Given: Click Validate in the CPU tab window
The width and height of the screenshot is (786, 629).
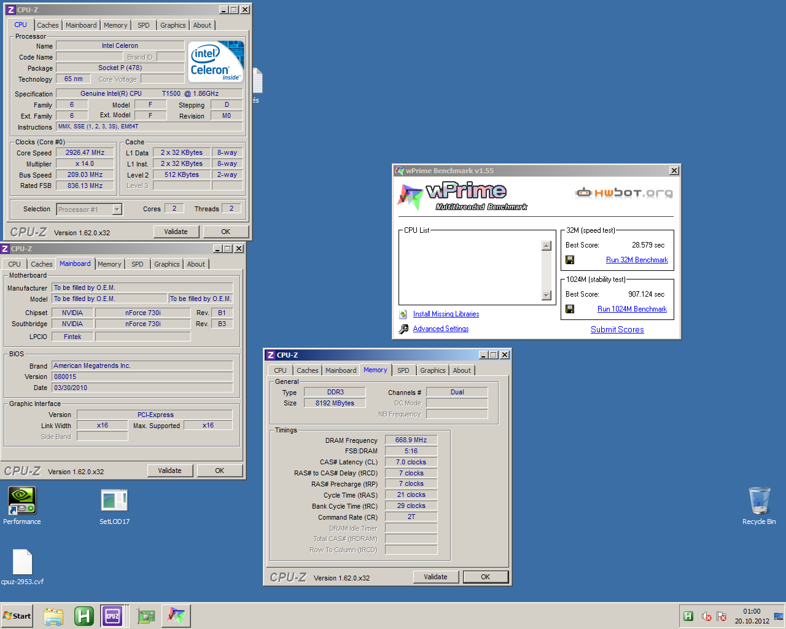Looking at the screenshot, I should tap(176, 232).
